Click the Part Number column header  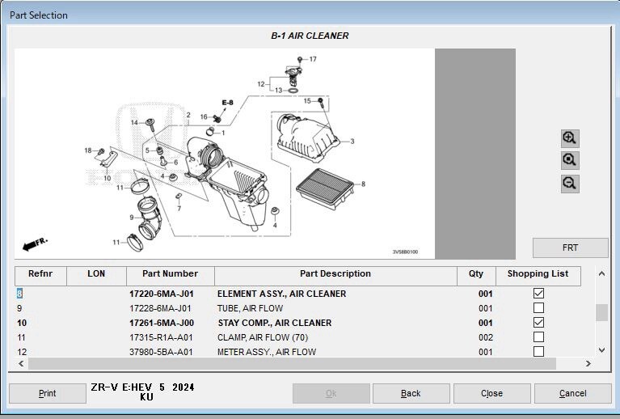coord(171,276)
